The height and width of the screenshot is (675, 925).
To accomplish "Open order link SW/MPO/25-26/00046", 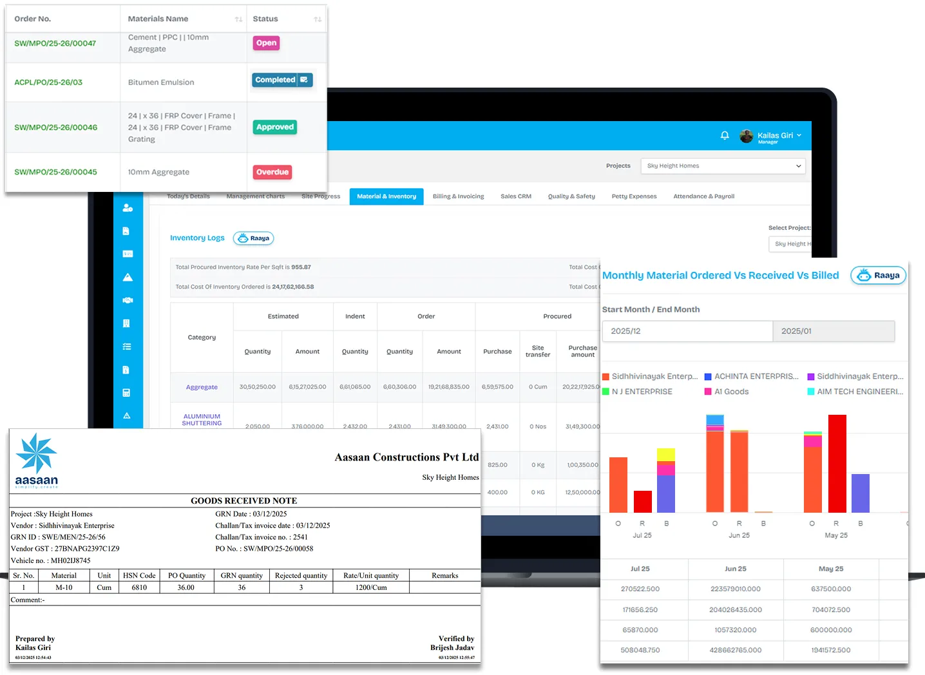I will tap(56, 128).
